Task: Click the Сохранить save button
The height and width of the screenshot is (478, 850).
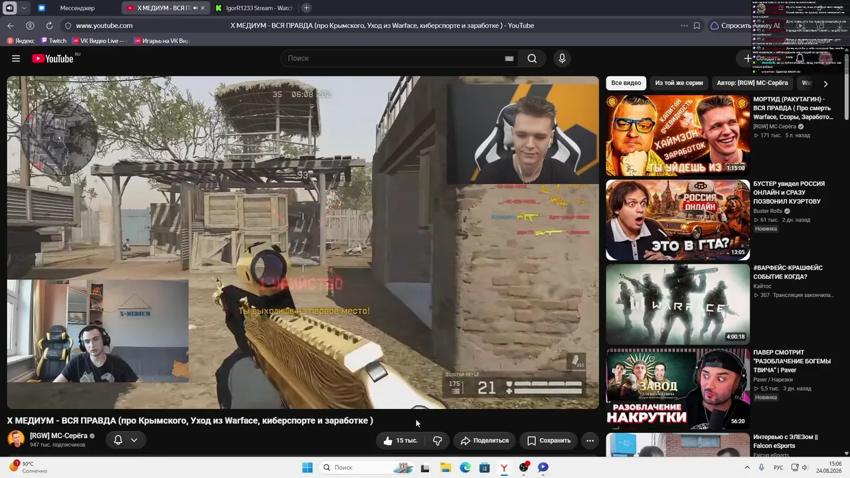Action: click(549, 441)
